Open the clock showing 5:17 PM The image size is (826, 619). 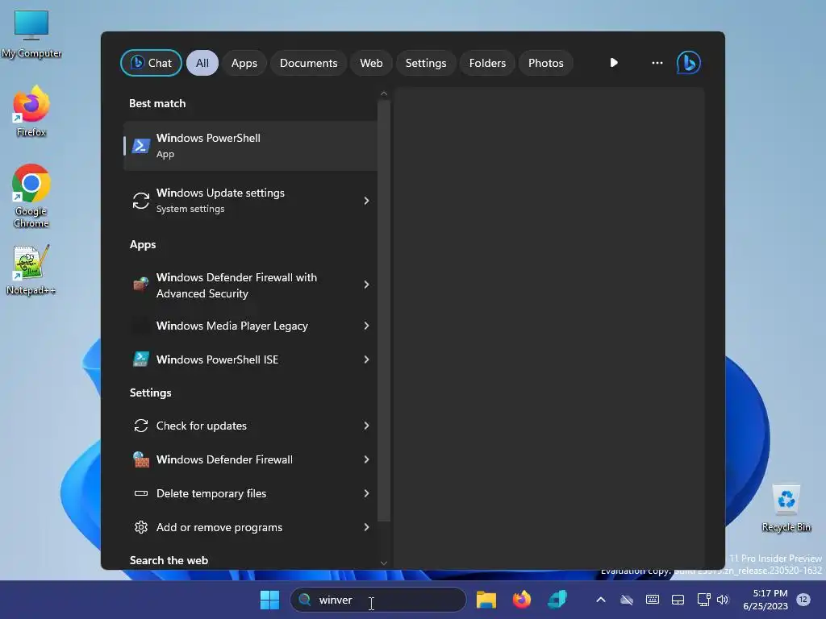pos(766,600)
